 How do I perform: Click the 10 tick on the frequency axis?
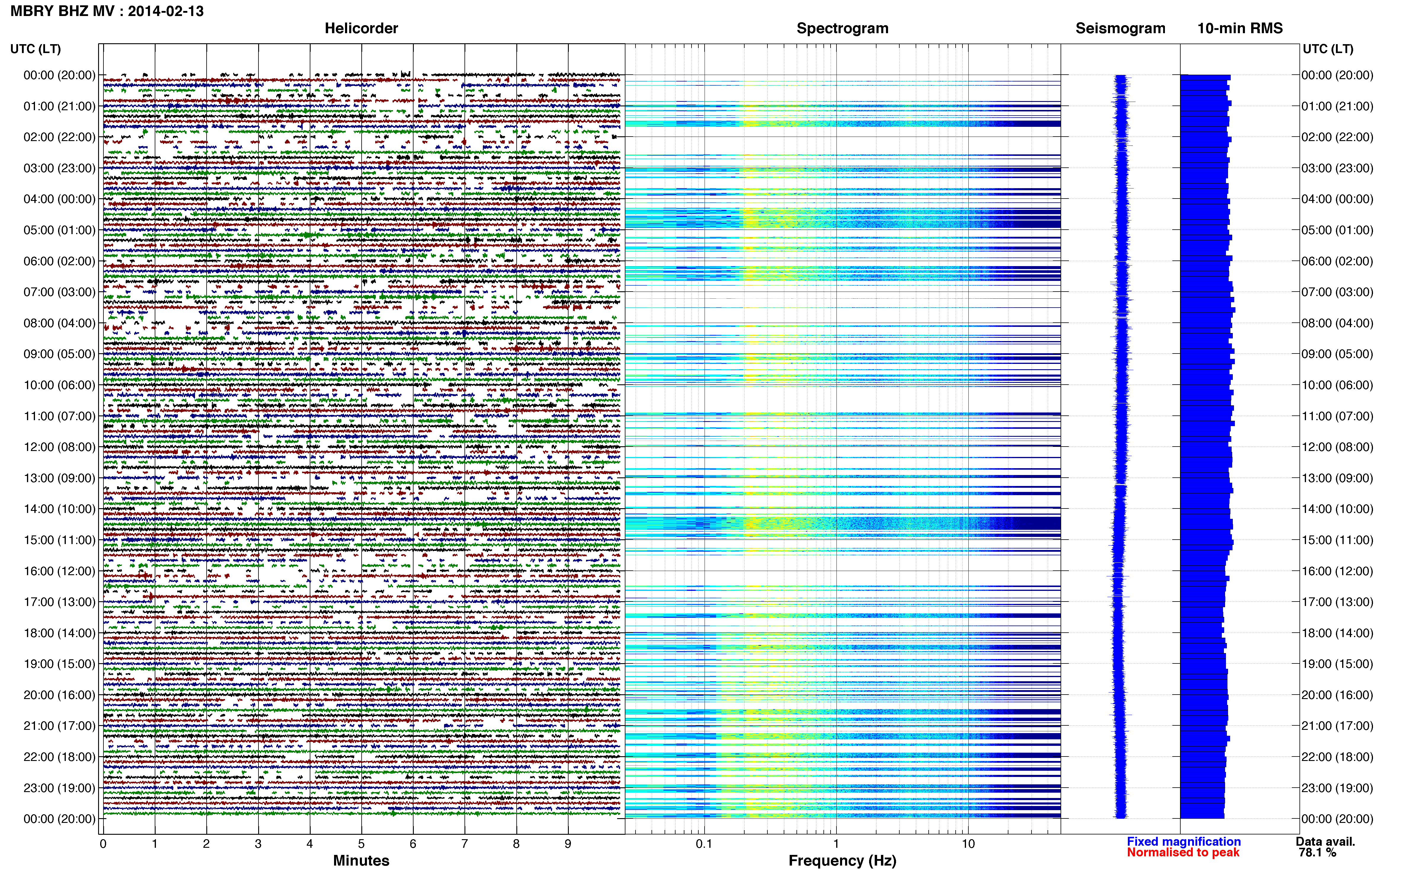[x=968, y=844]
